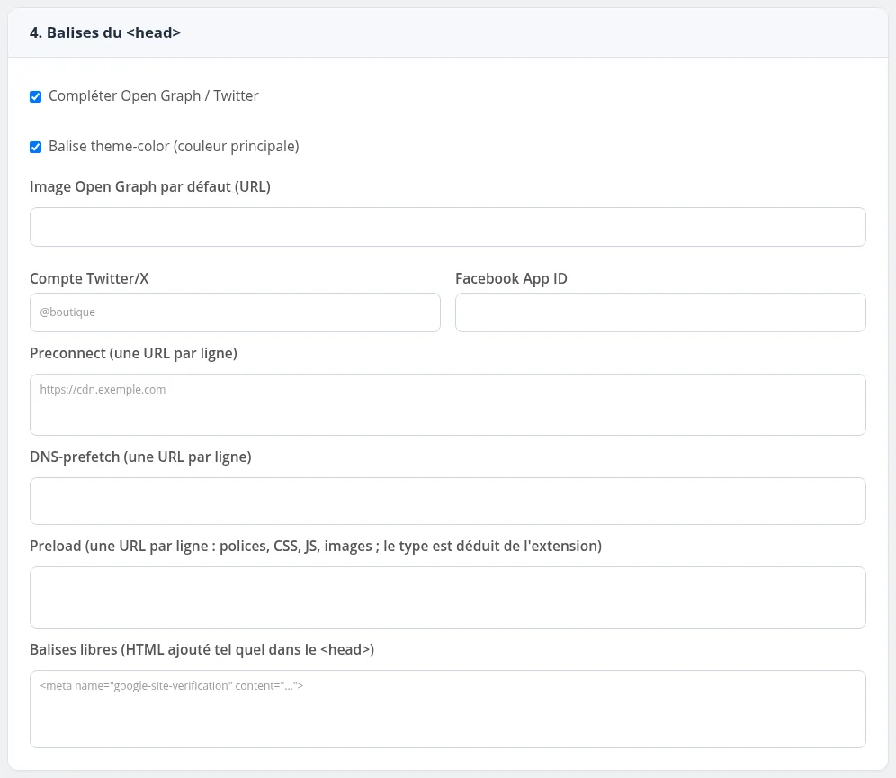Click the 'Compte Twitter/X' label

pyautogui.click(x=89, y=278)
